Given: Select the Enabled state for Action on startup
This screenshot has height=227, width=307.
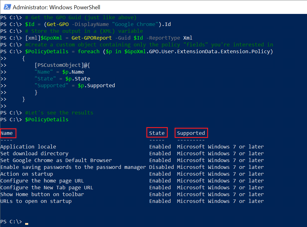Looking at the screenshot, I should point(160,173).
